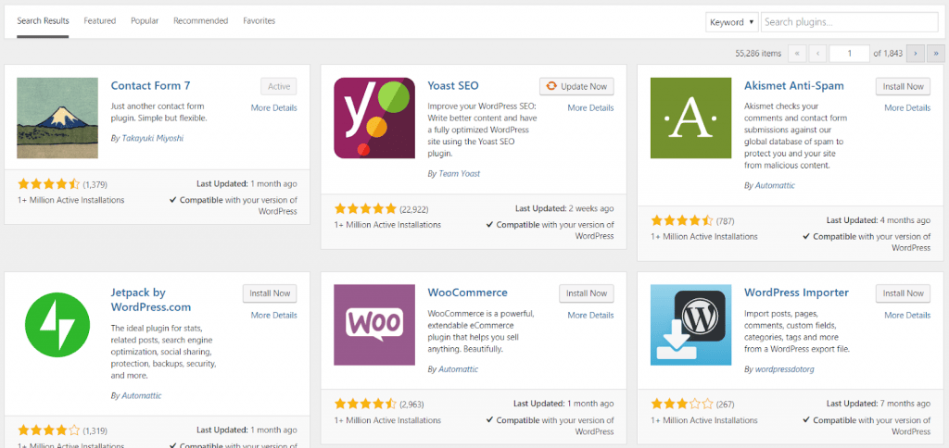949x448 pixels.
Task: Open the WooCommerce title link
Action: coord(468,292)
